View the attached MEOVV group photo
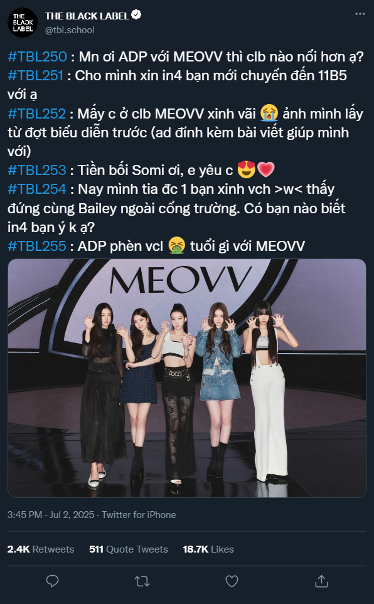The image size is (374, 604). [186, 378]
